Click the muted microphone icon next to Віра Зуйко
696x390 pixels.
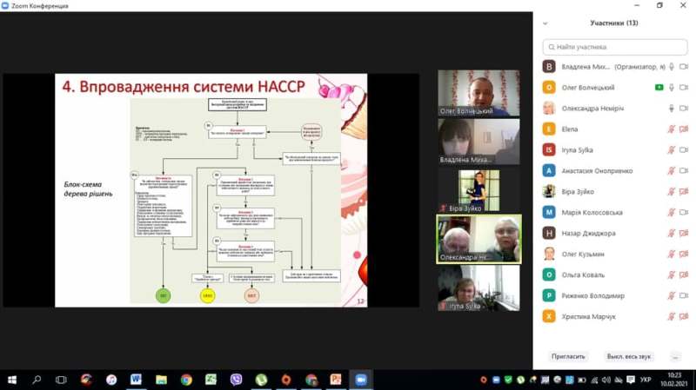click(672, 192)
